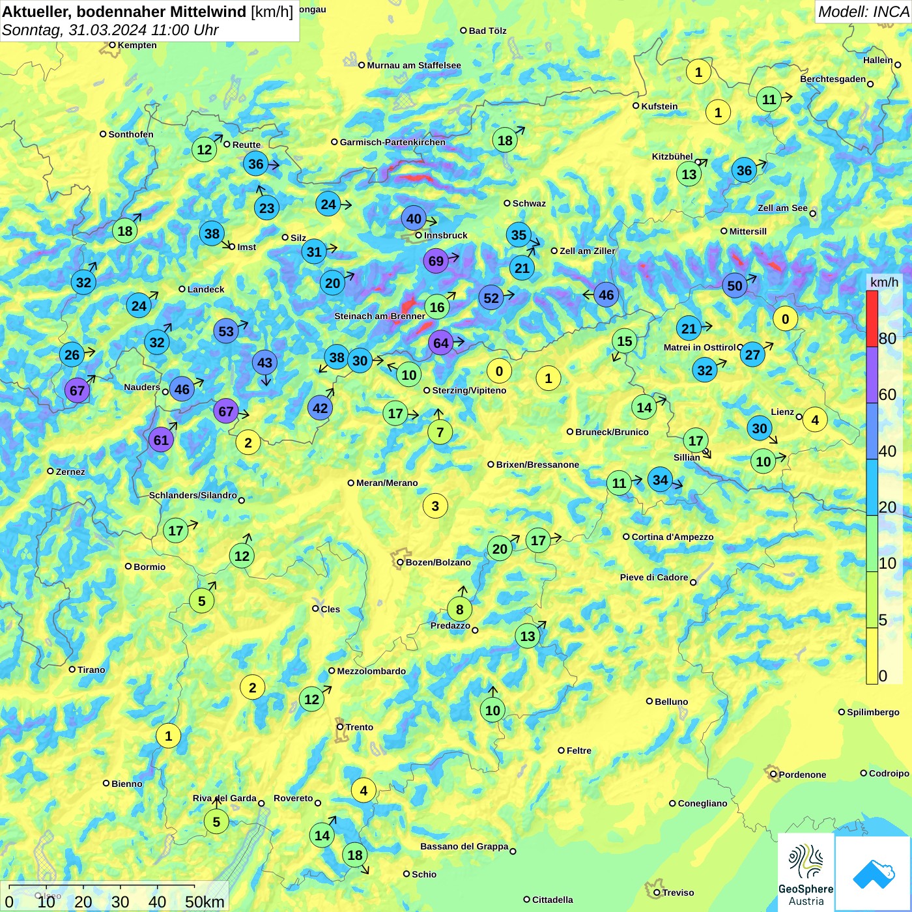Click the 36 km/h marker near Reutte
Image resolution: width=912 pixels, height=912 pixels.
tap(256, 164)
